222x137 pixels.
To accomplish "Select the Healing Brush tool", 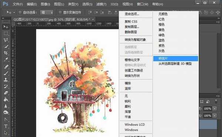I will [x=6, y=67].
